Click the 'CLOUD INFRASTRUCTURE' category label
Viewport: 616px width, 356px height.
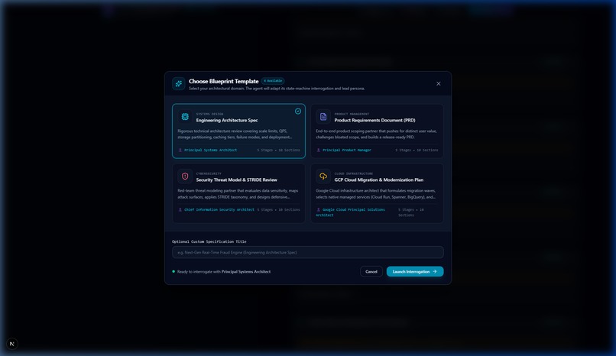(354, 173)
